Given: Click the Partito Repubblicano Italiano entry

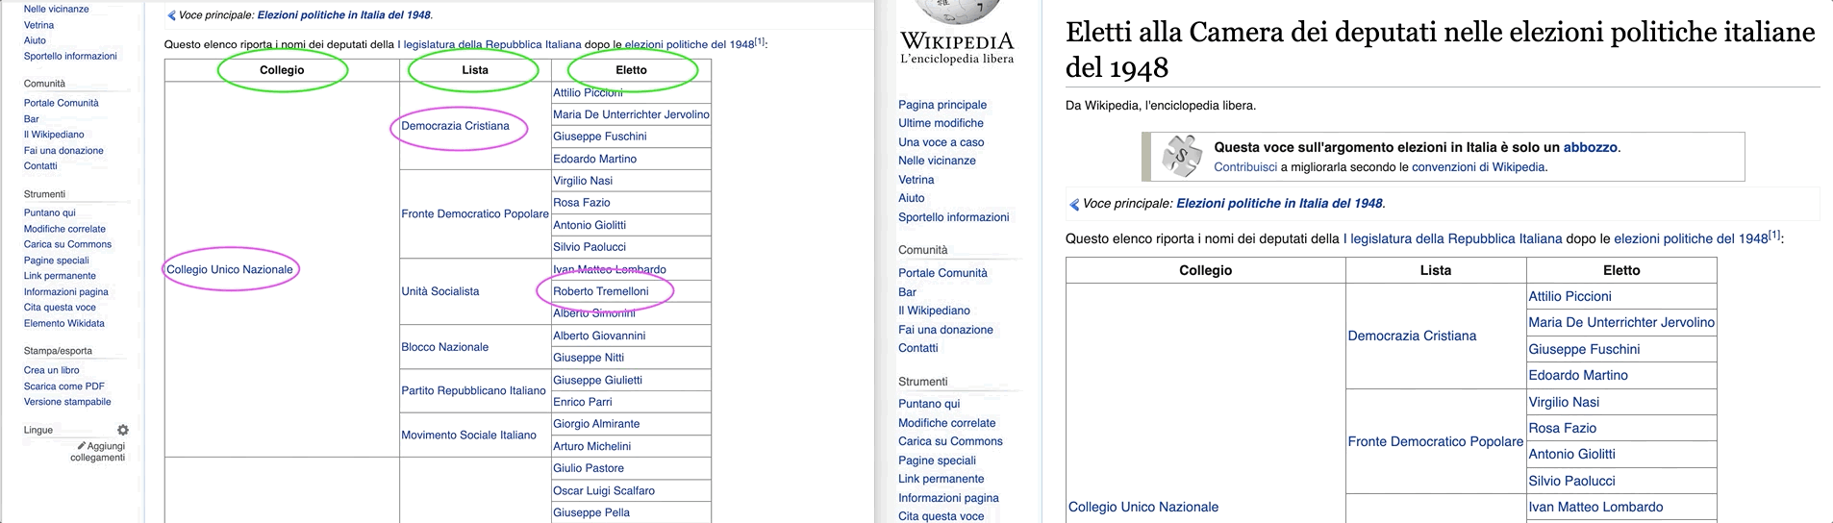Looking at the screenshot, I should click(x=473, y=390).
